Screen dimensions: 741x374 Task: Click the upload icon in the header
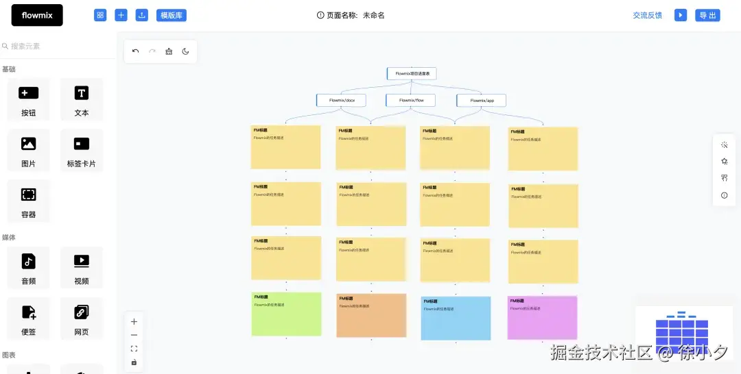coord(142,15)
